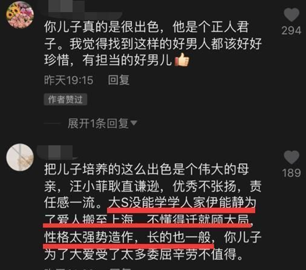Open the flower bouquet avatar profile
The width and height of the screenshot is (306, 270).
(20, 15)
